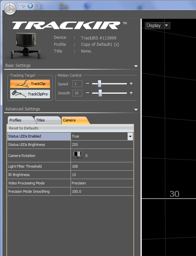Increase Smooth with the plus icon
The height and width of the screenshot is (256, 196).
click(131, 93)
